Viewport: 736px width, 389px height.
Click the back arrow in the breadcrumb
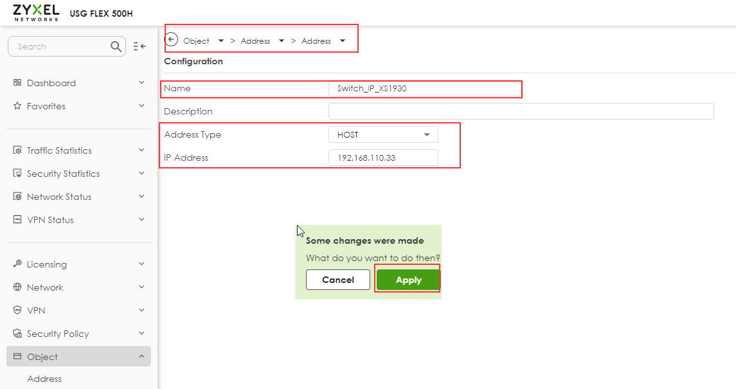[x=172, y=39]
